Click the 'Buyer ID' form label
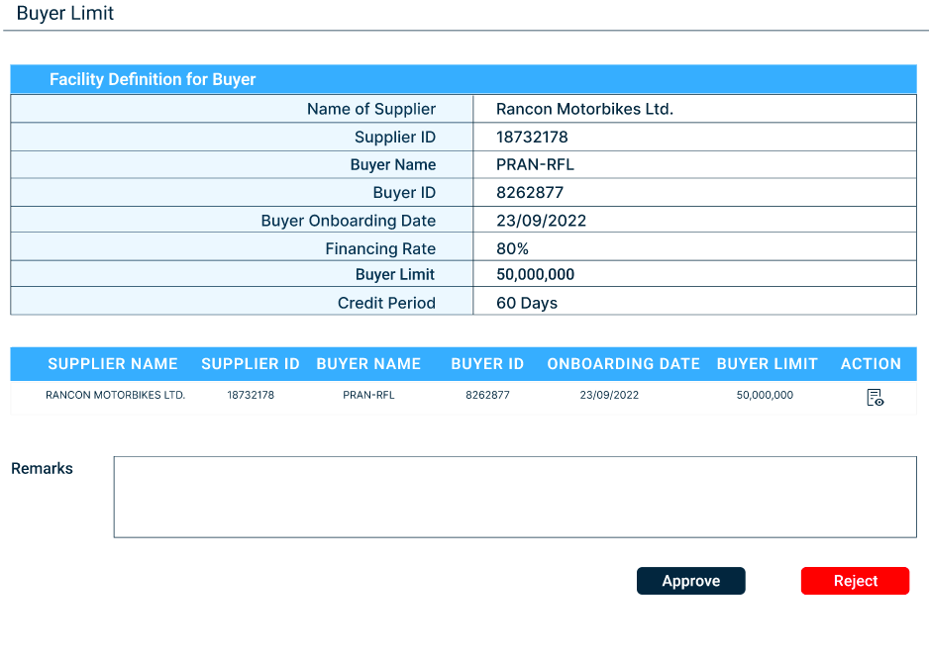This screenshot has height=659, width=929. [x=404, y=192]
